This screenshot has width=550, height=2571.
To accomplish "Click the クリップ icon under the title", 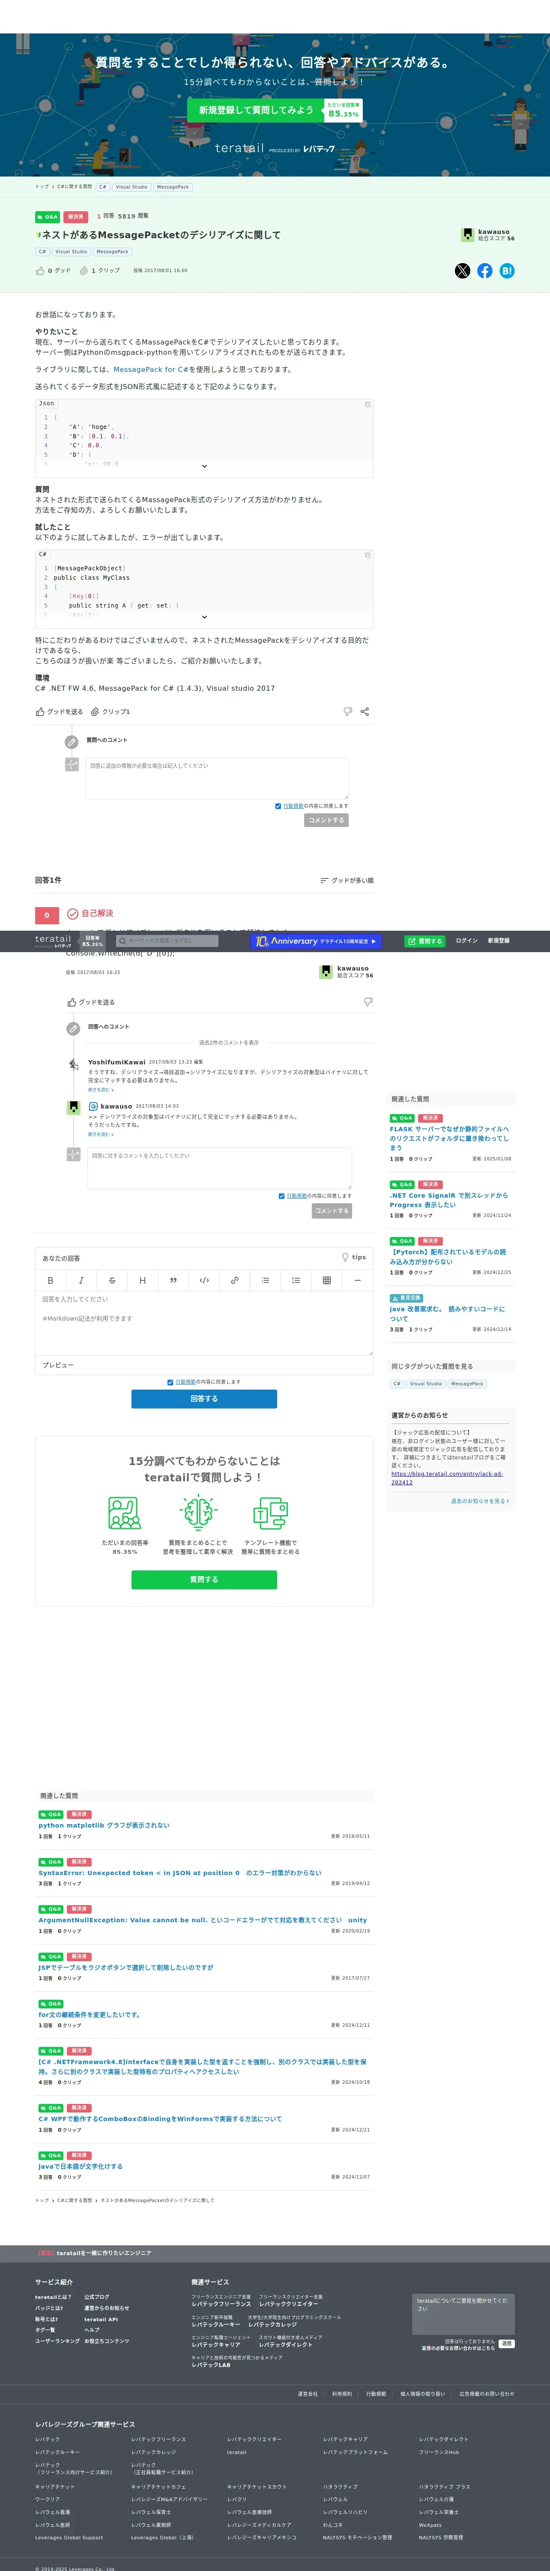I will (x=84, y=270).
